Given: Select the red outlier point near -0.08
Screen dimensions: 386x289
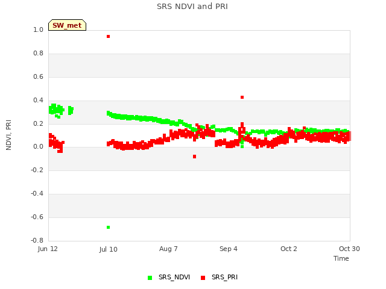Looking at the screenshot, I should coord(194,157).
